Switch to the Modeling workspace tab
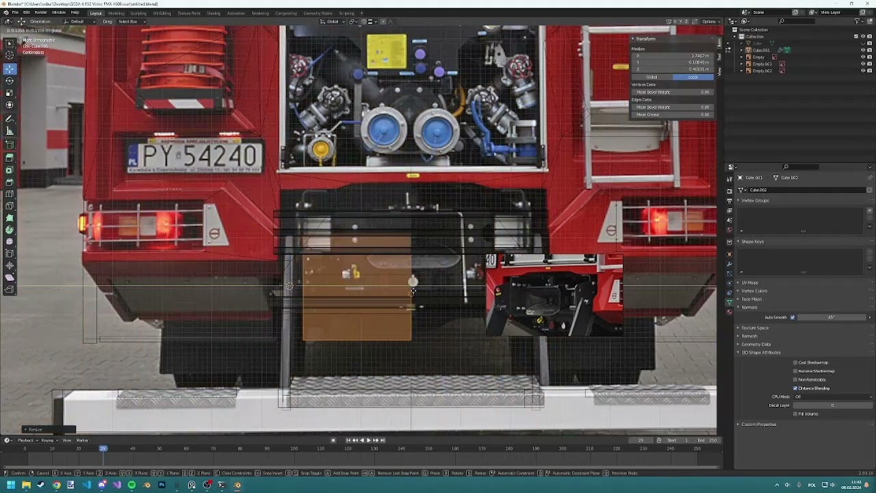This screenshot has width=876, height=493. [x=116, y=13]
